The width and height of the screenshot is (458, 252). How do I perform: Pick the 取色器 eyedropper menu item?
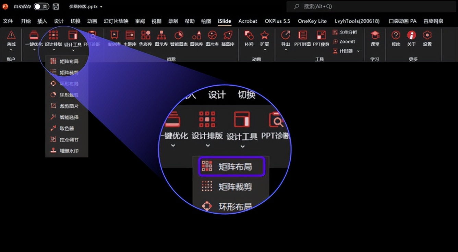(67, 128)
